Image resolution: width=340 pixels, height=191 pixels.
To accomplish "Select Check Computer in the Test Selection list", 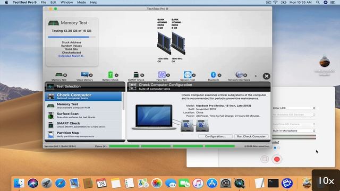I will [x=83, y=97].
